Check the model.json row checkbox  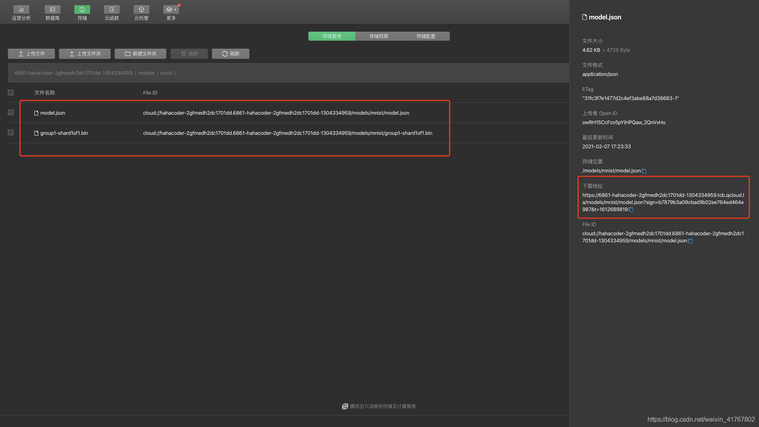(11, 113)
